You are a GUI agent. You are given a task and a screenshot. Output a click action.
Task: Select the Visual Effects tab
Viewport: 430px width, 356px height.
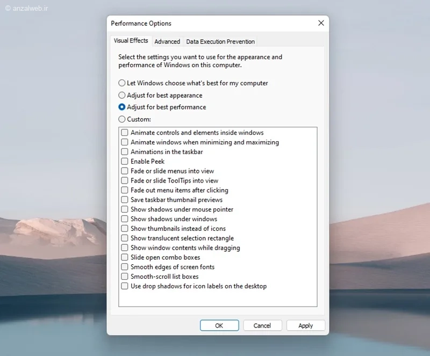coord(131,41)
